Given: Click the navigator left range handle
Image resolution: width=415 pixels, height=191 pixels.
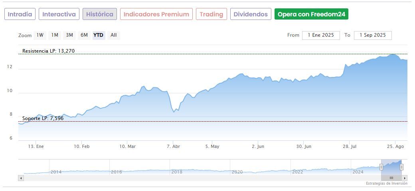Looking at the screenshot, I should click(381, 167).
